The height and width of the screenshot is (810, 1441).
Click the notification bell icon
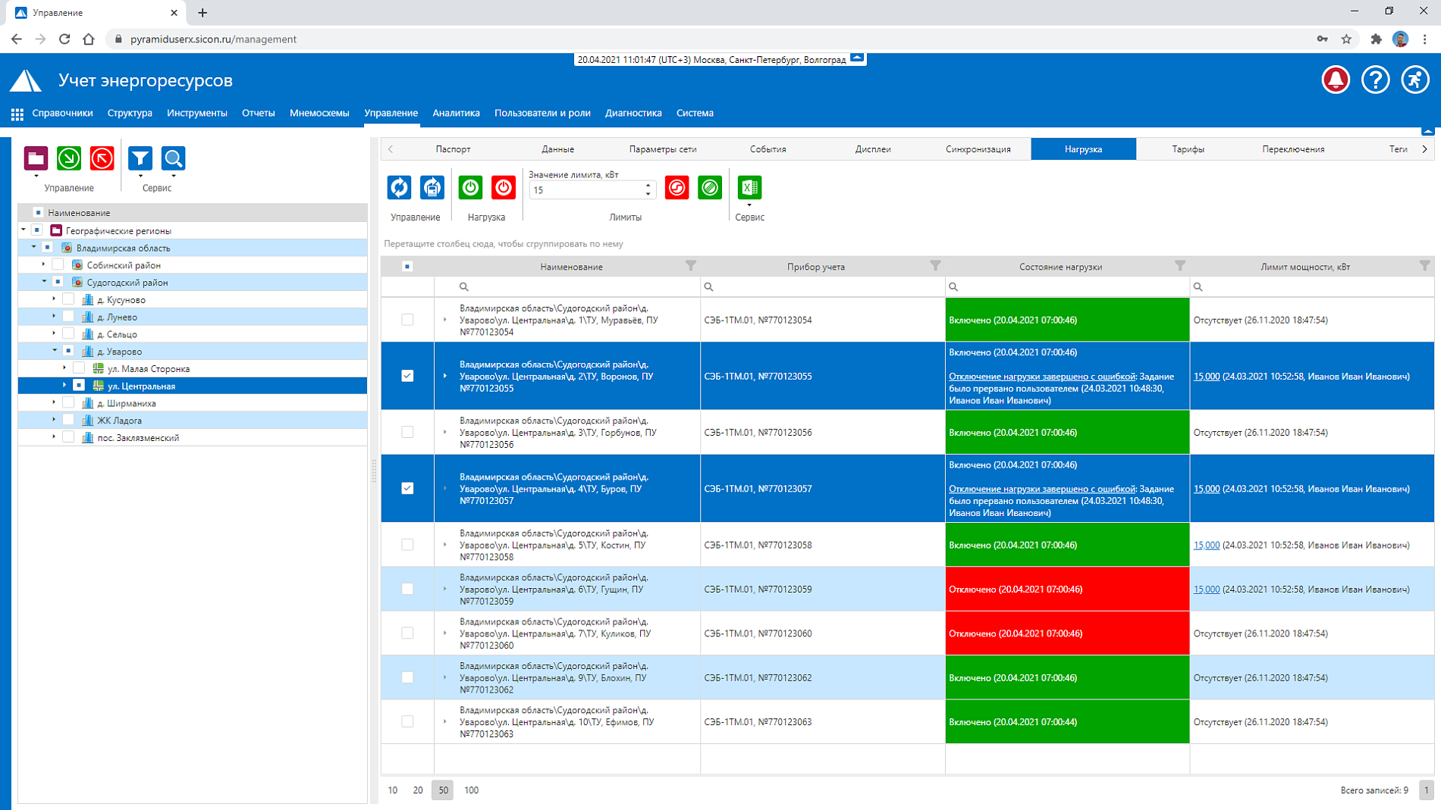pos(1336,80)
